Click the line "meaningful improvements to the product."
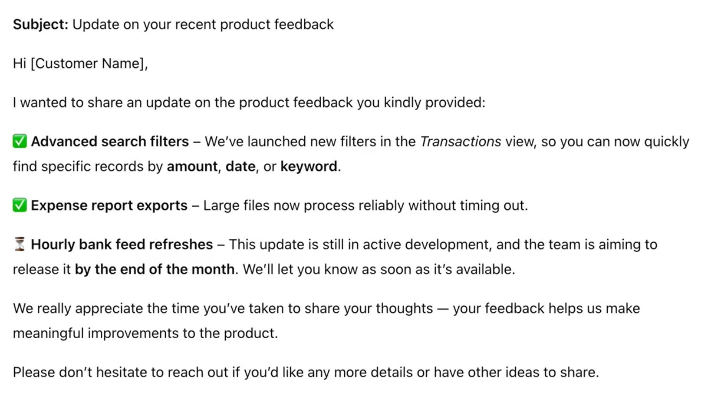This screenshot has width=701, height=393. (x=145, y=333)
